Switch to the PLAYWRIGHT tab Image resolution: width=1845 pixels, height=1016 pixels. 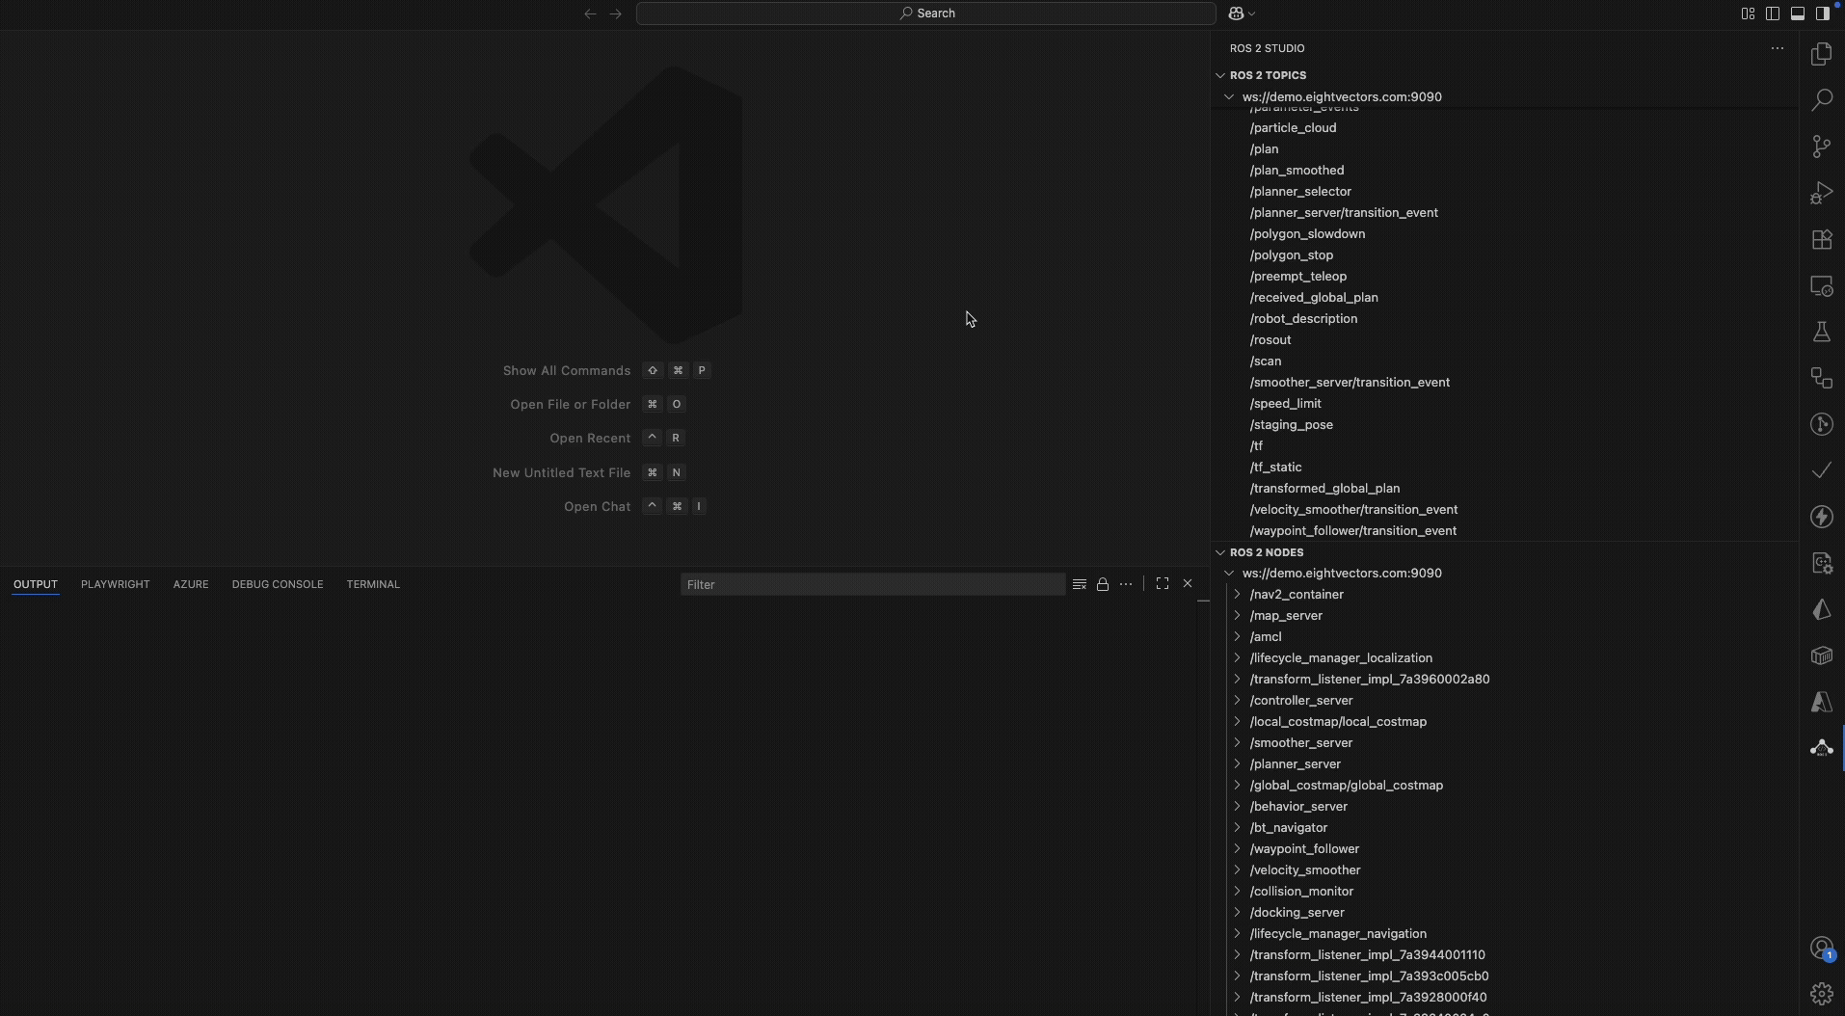click(x=115, y=584)
